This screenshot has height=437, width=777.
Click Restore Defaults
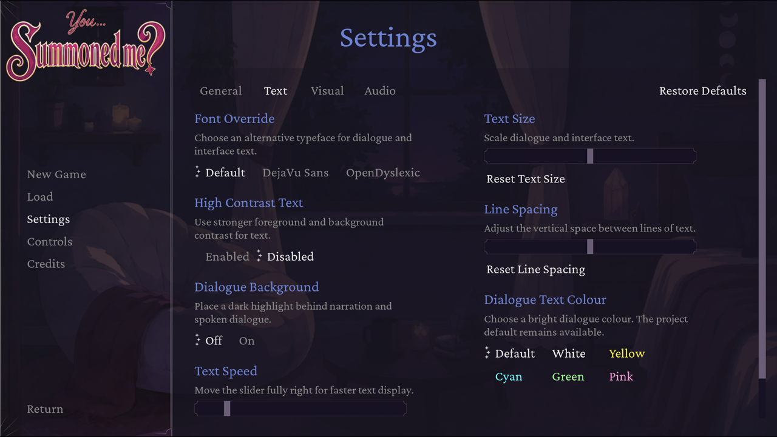703,91
